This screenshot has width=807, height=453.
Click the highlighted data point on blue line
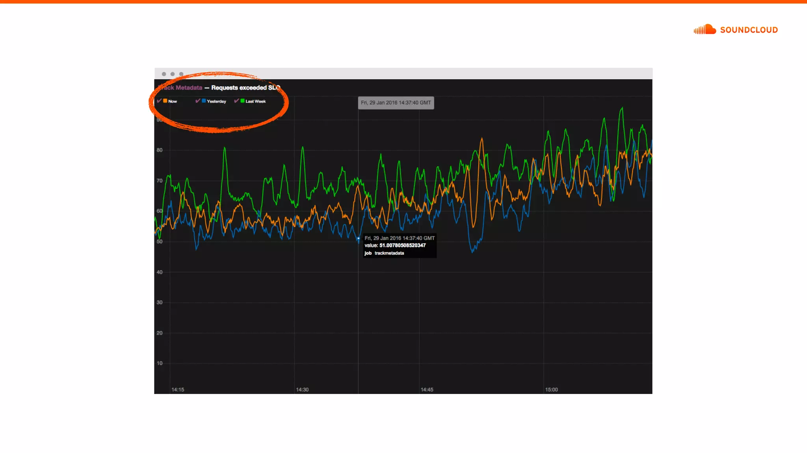[x=358, y=238]
